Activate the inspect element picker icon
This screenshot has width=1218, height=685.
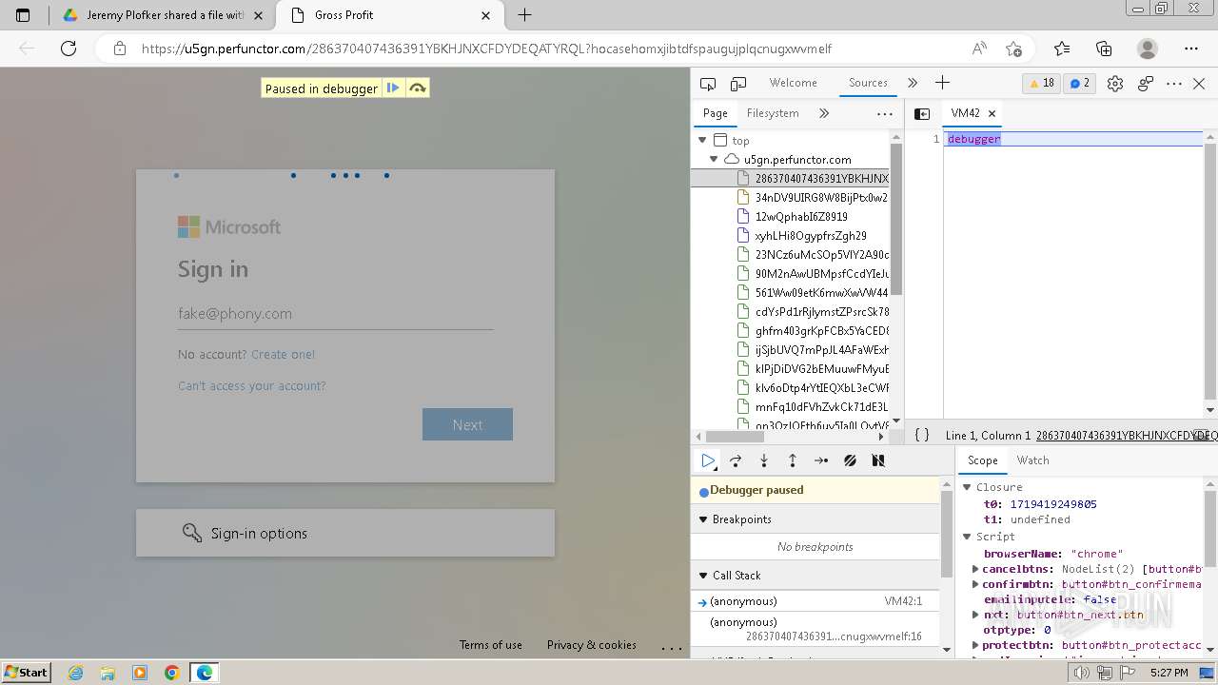tap(707, 84)
